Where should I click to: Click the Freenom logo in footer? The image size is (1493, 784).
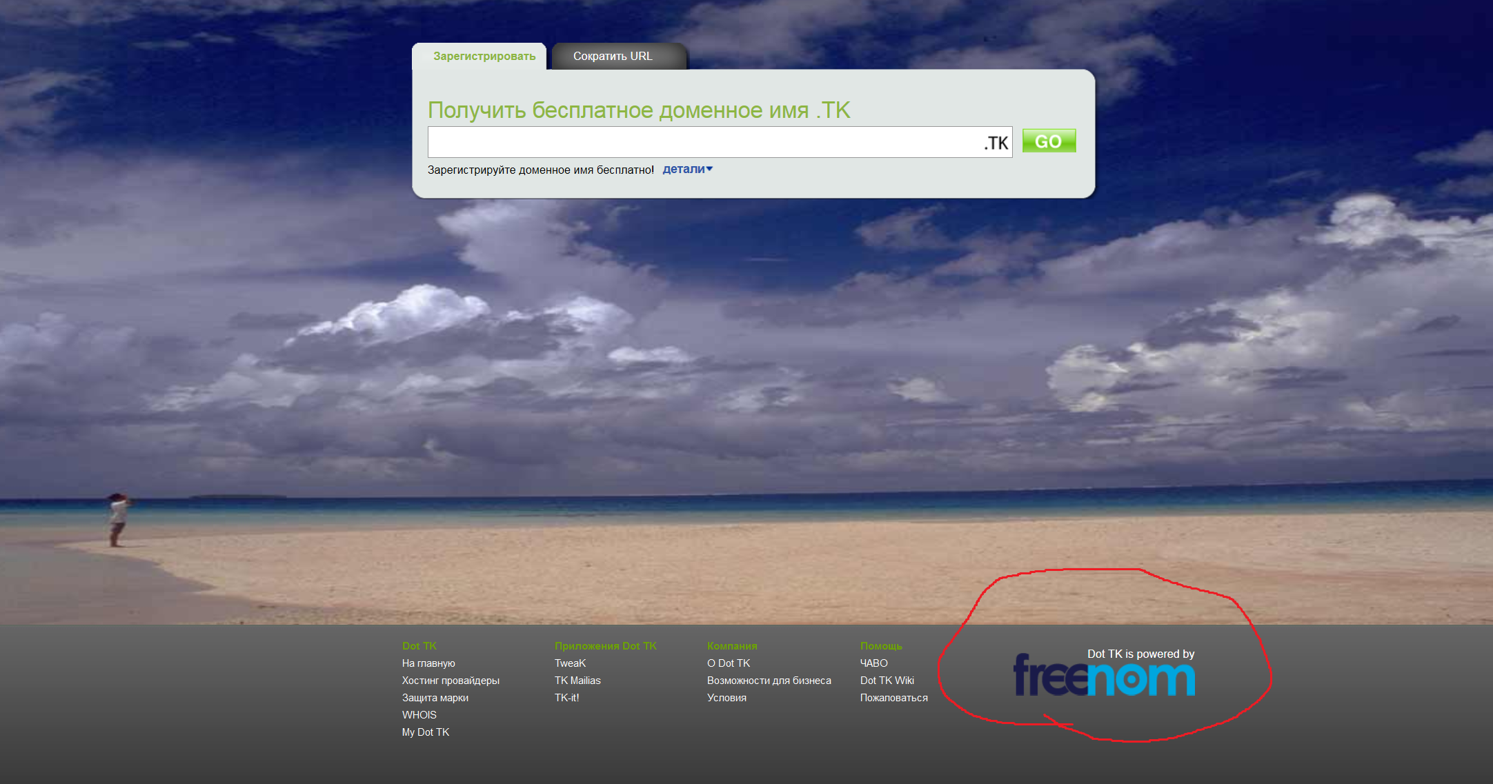coord(1104,677)
